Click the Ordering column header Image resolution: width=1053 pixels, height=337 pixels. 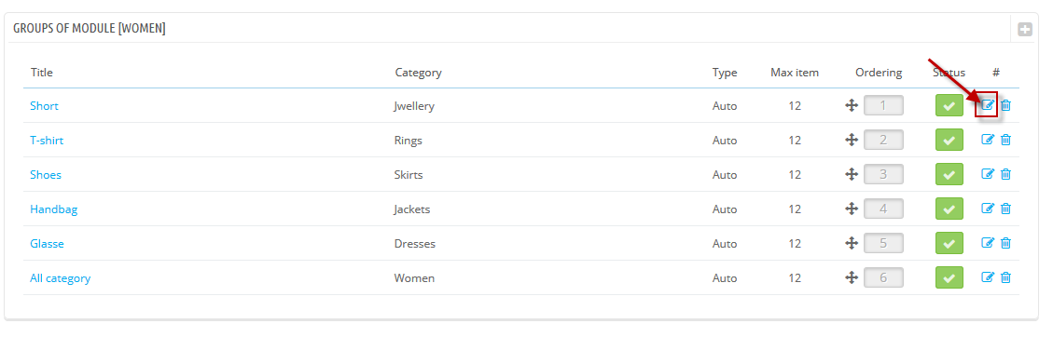point(879,73)
